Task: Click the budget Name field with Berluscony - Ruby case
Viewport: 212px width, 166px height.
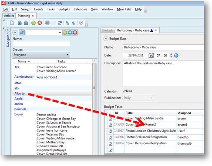Action: (x=163, y=47)
